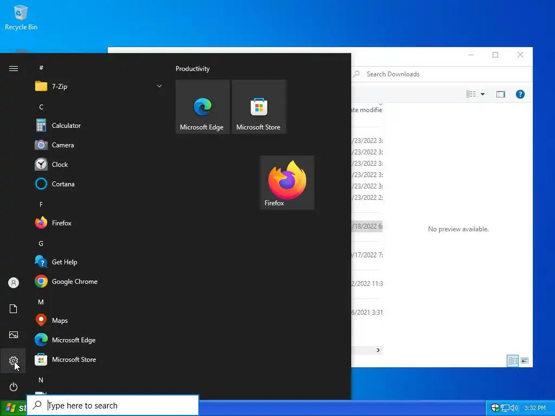Launch Google Chrome from app list
The height and width of the screenshot is (416, 555).
tap(99, 282)
